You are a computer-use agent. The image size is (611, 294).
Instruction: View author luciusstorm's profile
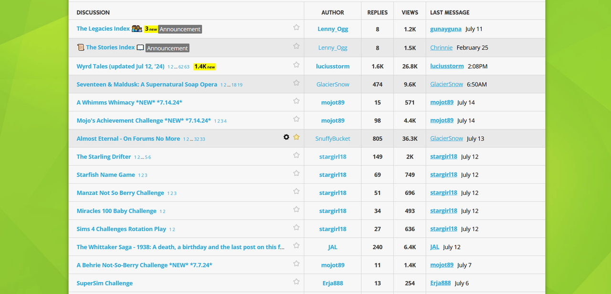[x=333, y=66]
